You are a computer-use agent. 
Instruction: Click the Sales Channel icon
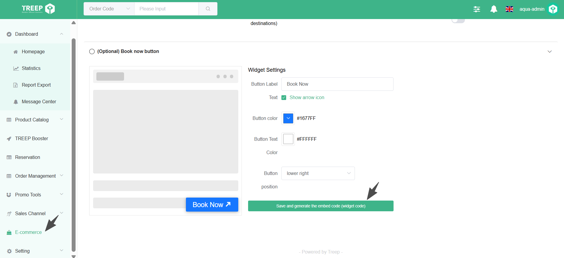pyautogui.click(x=9, y=214)
